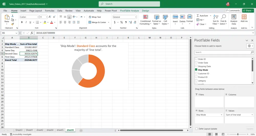Open the PivotTable Fields tools gear dropdown
Screen dimensions: 256x136
[x=250, y=46]
